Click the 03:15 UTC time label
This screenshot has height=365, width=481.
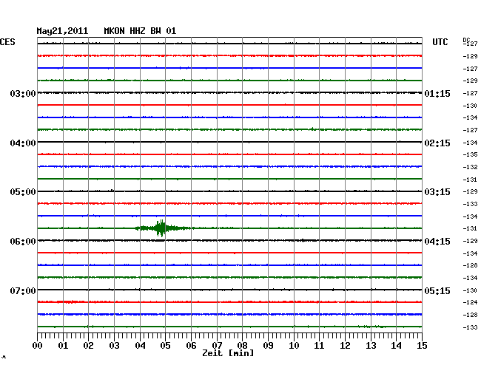click(437, 192)
